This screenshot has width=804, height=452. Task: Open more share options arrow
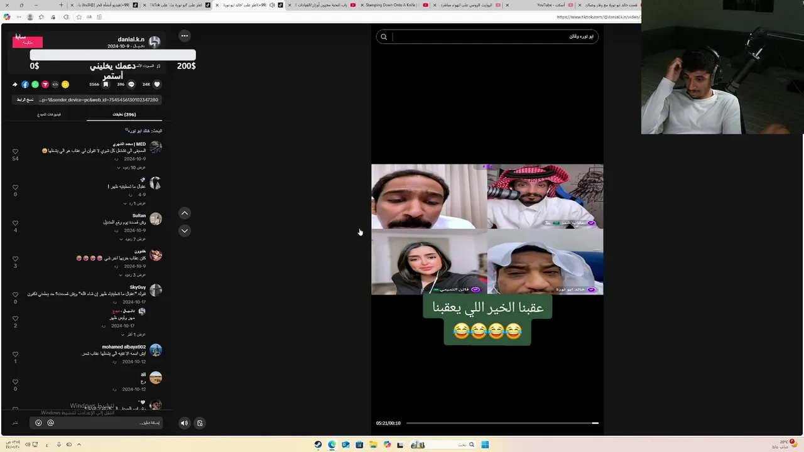[15, 84]
